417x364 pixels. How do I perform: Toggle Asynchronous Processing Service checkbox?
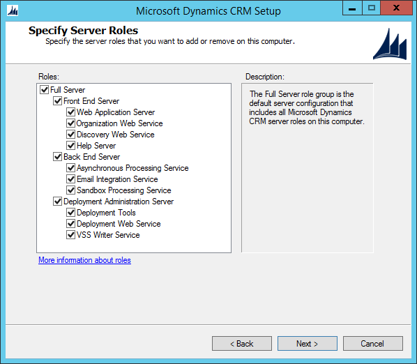point(70,168)
